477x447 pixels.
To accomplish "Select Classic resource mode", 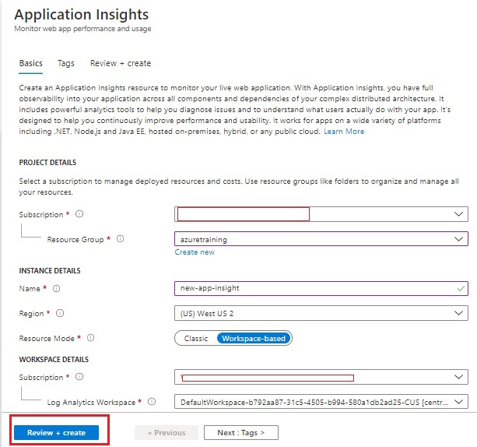I will point(195,339).
